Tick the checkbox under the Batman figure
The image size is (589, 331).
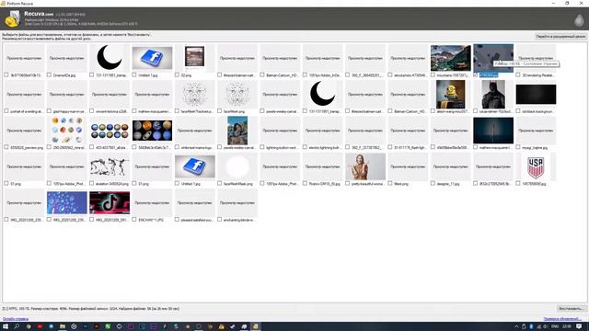476,111
